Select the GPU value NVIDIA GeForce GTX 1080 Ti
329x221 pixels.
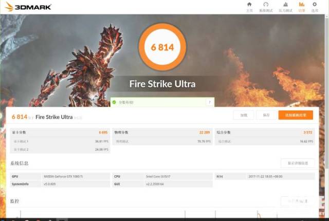(x=63, y=177)
